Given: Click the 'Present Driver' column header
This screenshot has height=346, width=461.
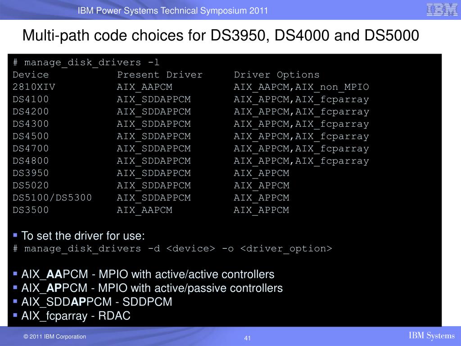Looking at the screenshot, I should [160, 75].
